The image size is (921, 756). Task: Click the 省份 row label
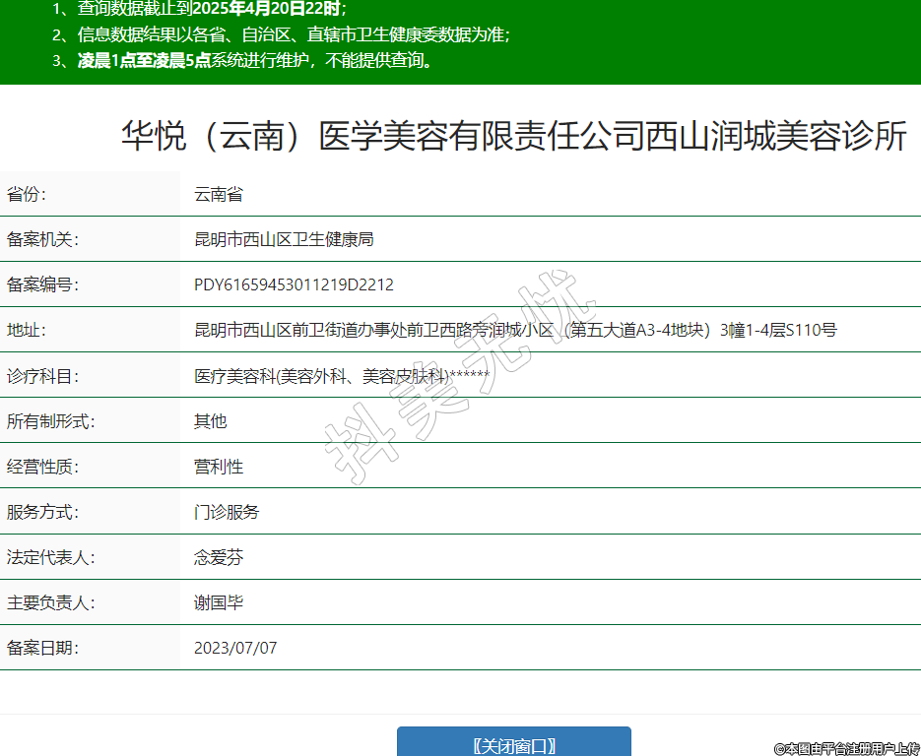[x=27, y=195]
